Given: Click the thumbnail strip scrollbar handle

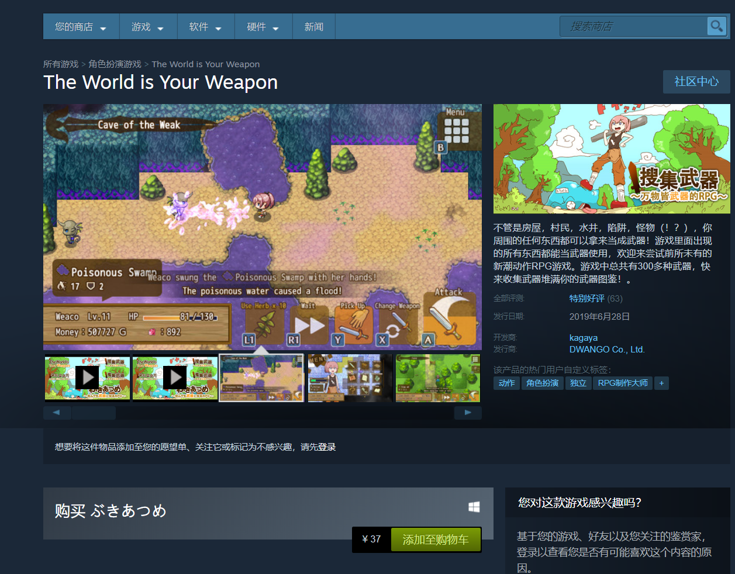Looking at the screenshot, I should click(x=94, y=413).
